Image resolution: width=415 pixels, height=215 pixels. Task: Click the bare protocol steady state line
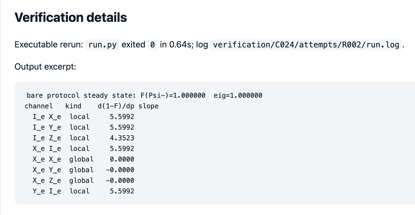pyautogui.click(x=144, y=95)
